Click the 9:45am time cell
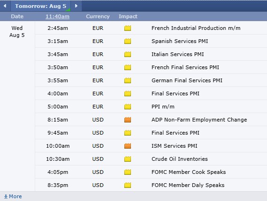Viewport: 267px width, 201px height. [x=58, y=133]
